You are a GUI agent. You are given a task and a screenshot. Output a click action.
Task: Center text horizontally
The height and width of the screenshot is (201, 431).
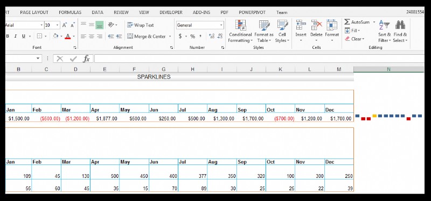pyautogui.click(x=92, y=36)
